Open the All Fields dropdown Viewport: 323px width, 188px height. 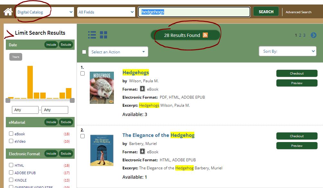(106, 12)
